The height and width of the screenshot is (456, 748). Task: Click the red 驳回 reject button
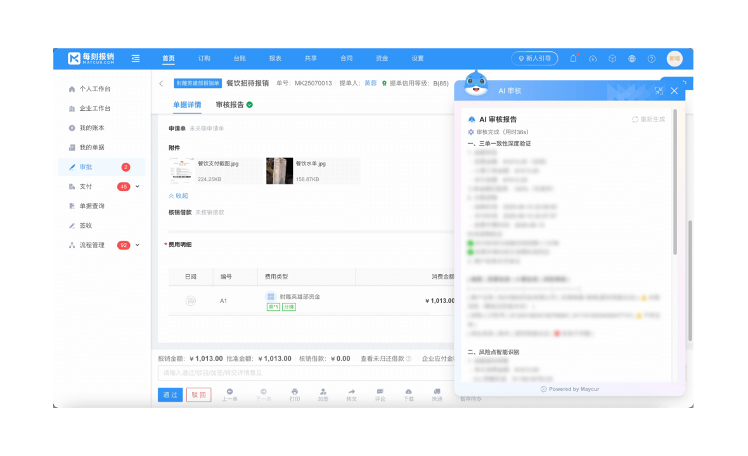click(198, 395)
